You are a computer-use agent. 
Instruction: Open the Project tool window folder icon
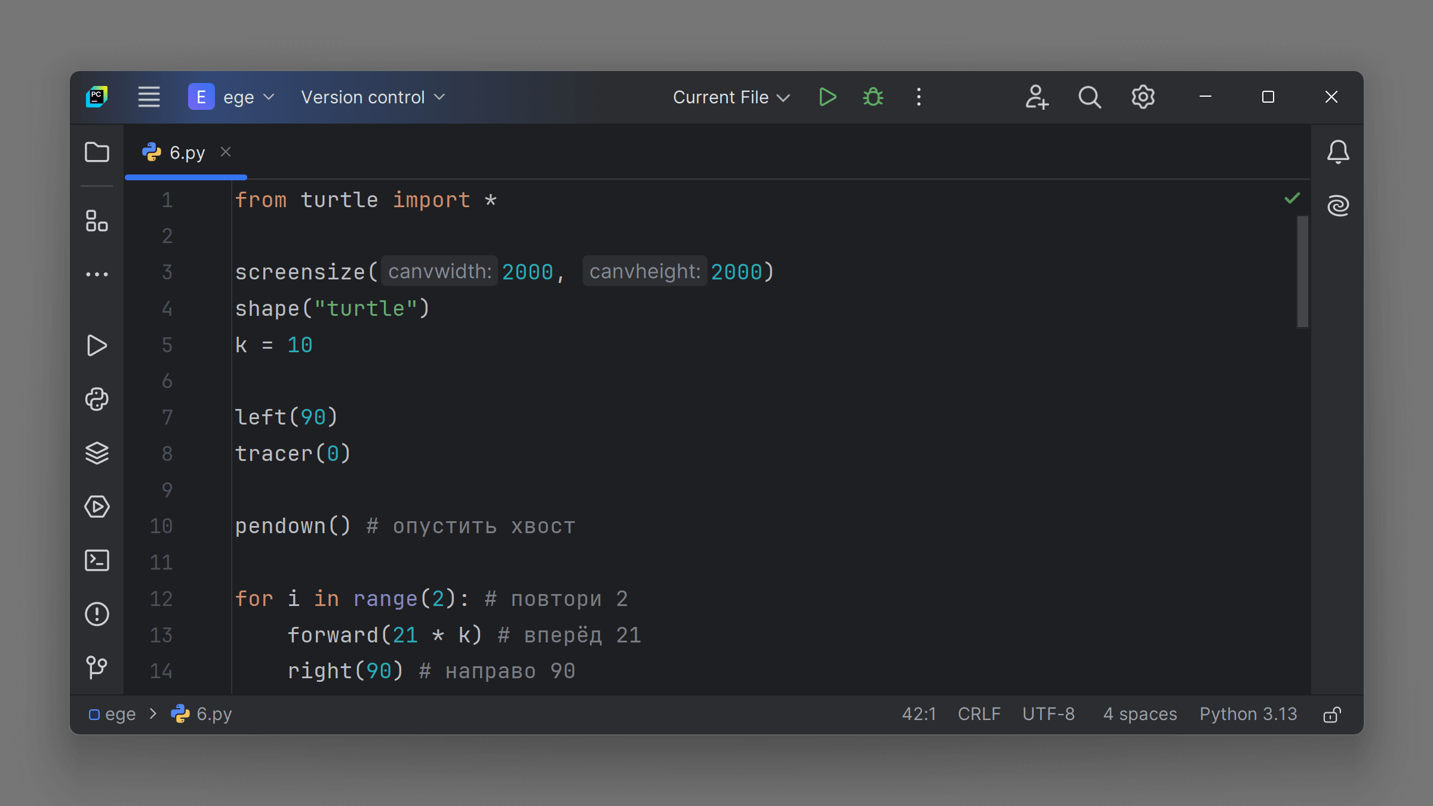(x=97, y=152)
